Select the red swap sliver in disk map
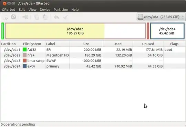The width and height of the screenshot is (186, 127). [148, 31]
